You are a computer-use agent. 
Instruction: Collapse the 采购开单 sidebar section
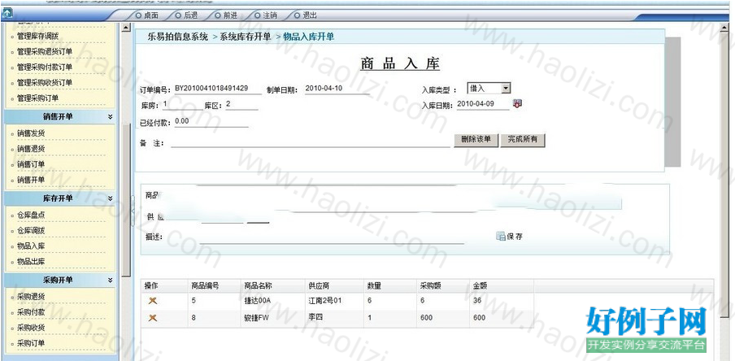[110, 280]
